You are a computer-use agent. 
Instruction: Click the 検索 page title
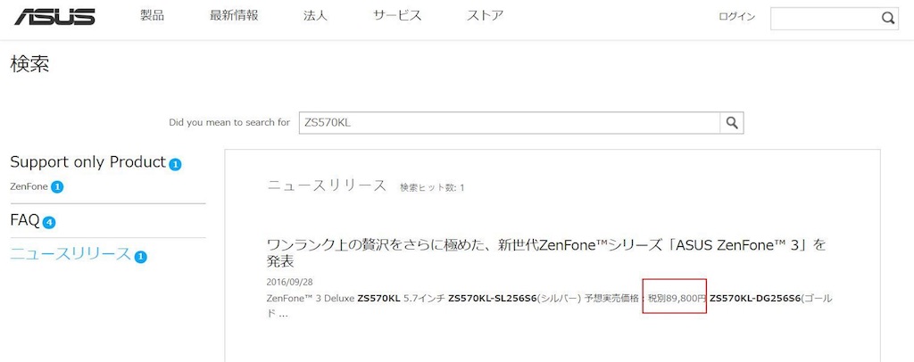(x=29, y=64)
